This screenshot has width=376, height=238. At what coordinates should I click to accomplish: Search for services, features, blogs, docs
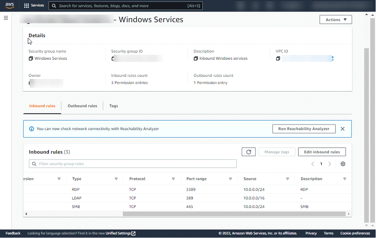pyautogui.click(x=125, y=6)
